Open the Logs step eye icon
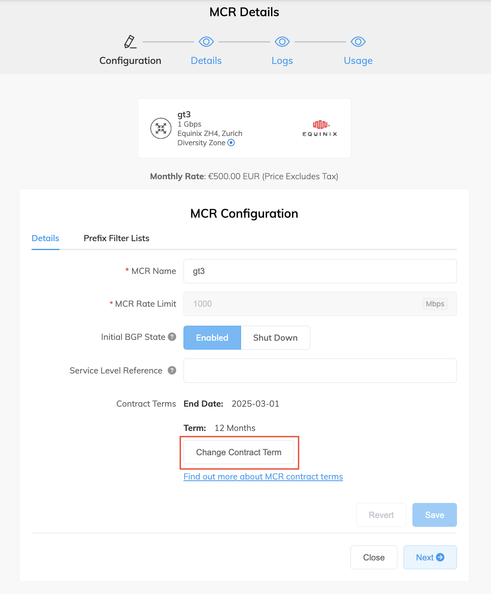This screenshot has width=491, height=594. [282, 42]
